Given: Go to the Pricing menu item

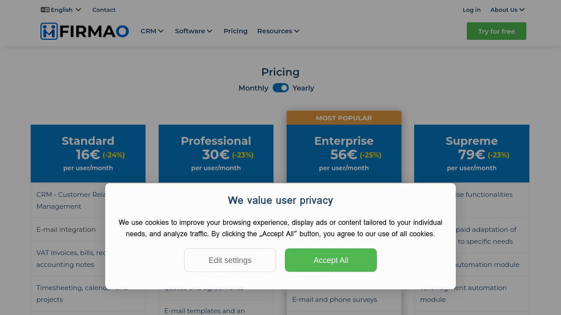Looking at the screenshot, I should pyautogui.click(x=235, y=31).
